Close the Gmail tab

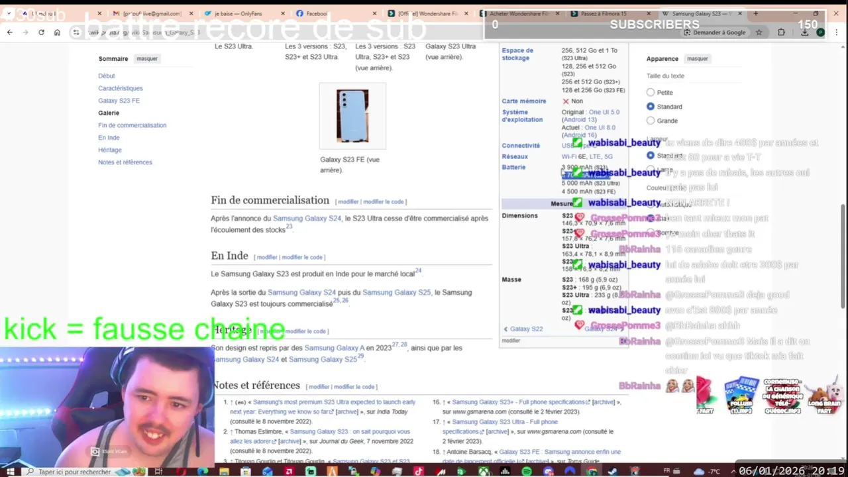click(191, 13)
